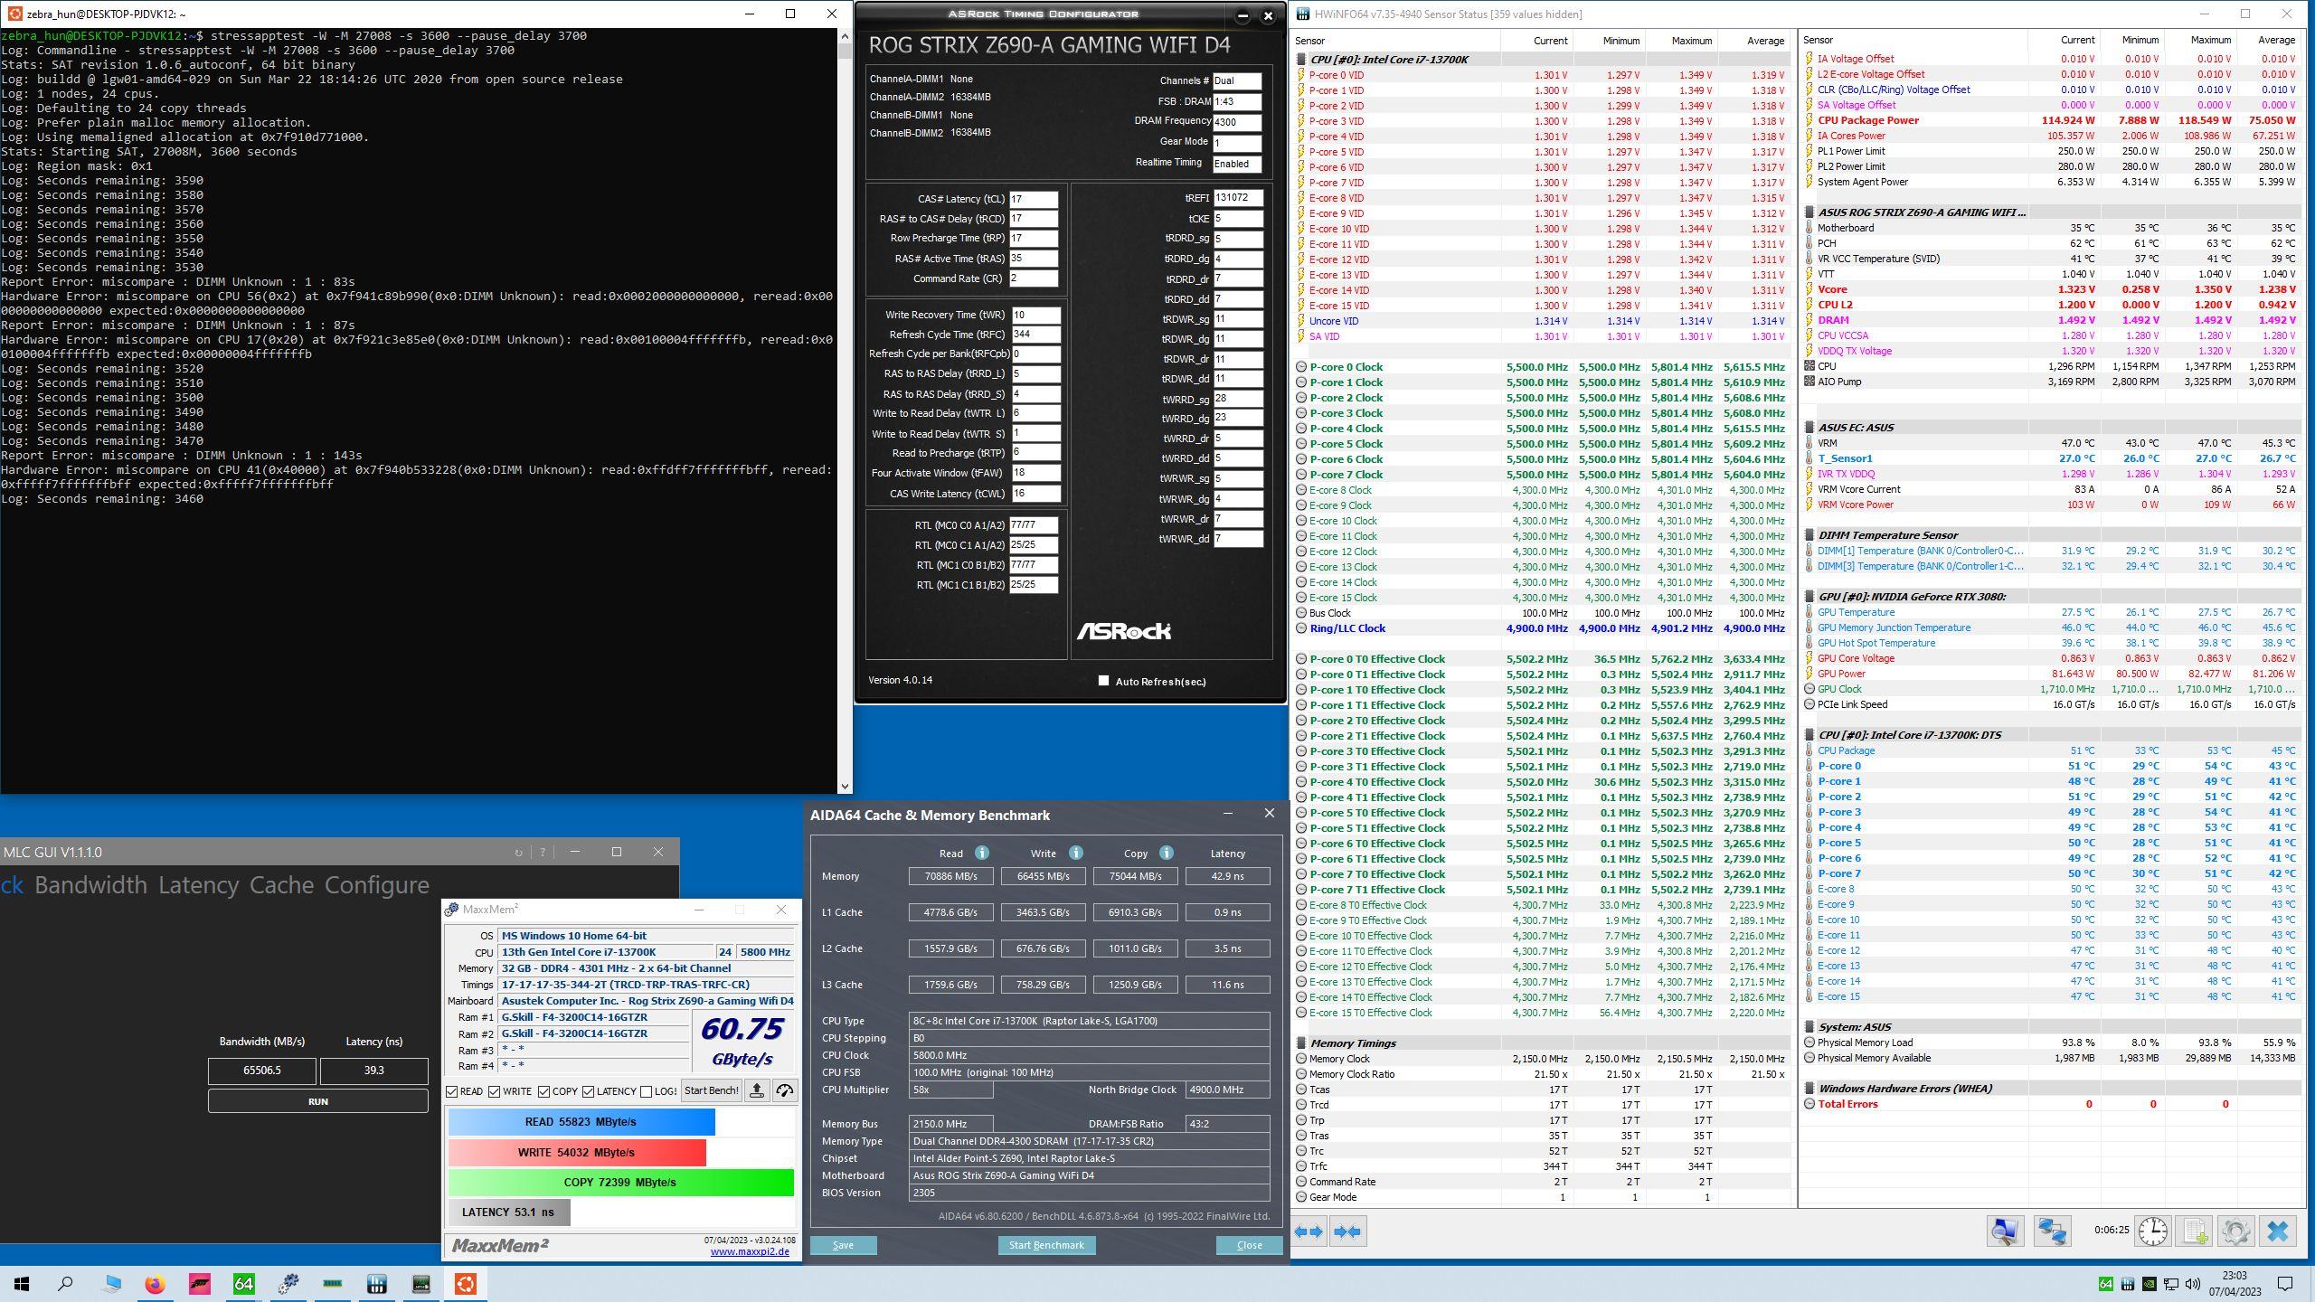Open the Configure tab in MLC GUI
This screenshot has width=2315, height=1302.
(376, 885)
